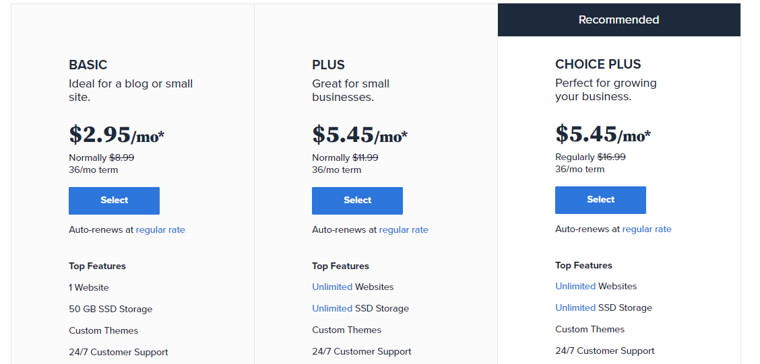Click 50 GB SSD Storage feature text
Screen dimensions: 760x364
click(110, 310)
